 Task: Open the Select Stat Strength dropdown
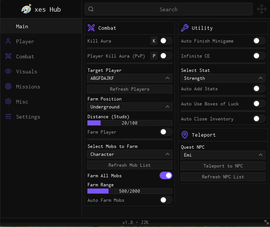click(x=223, y=78)
